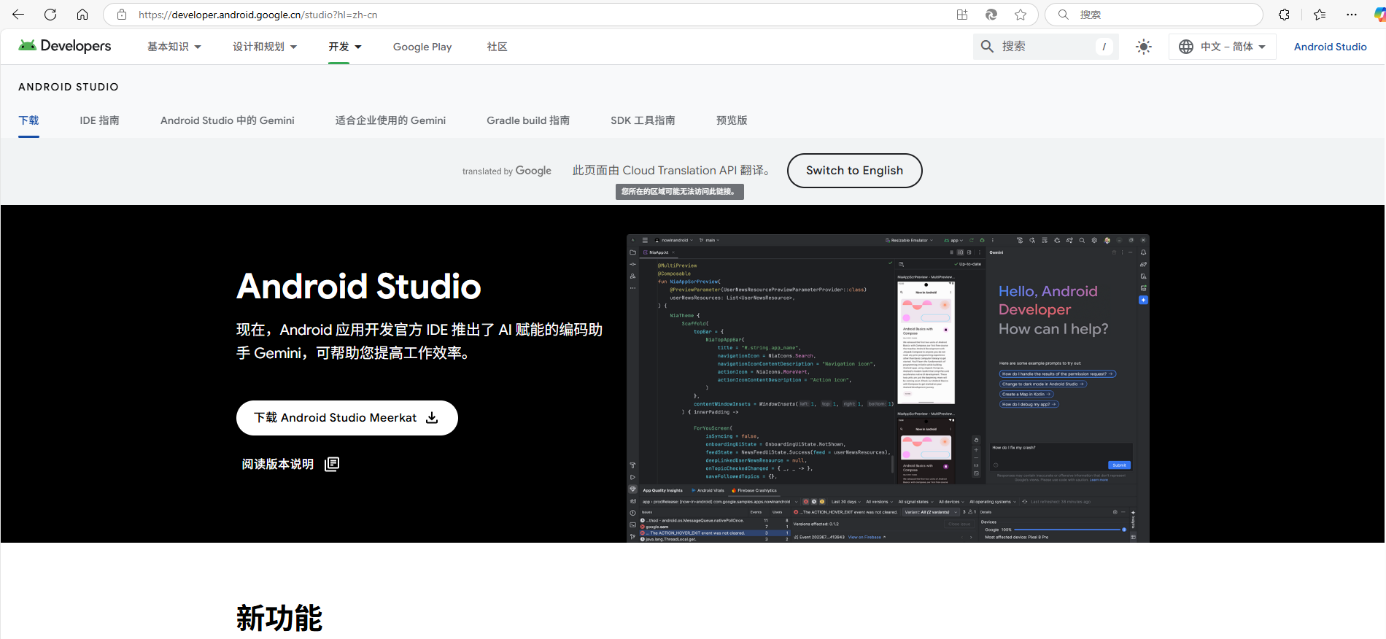Reload the page with the refresh icon

(50, 15)
